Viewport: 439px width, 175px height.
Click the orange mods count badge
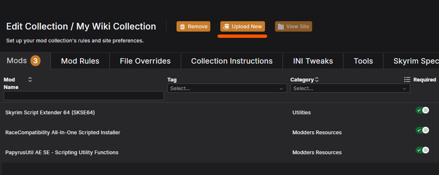35,61
